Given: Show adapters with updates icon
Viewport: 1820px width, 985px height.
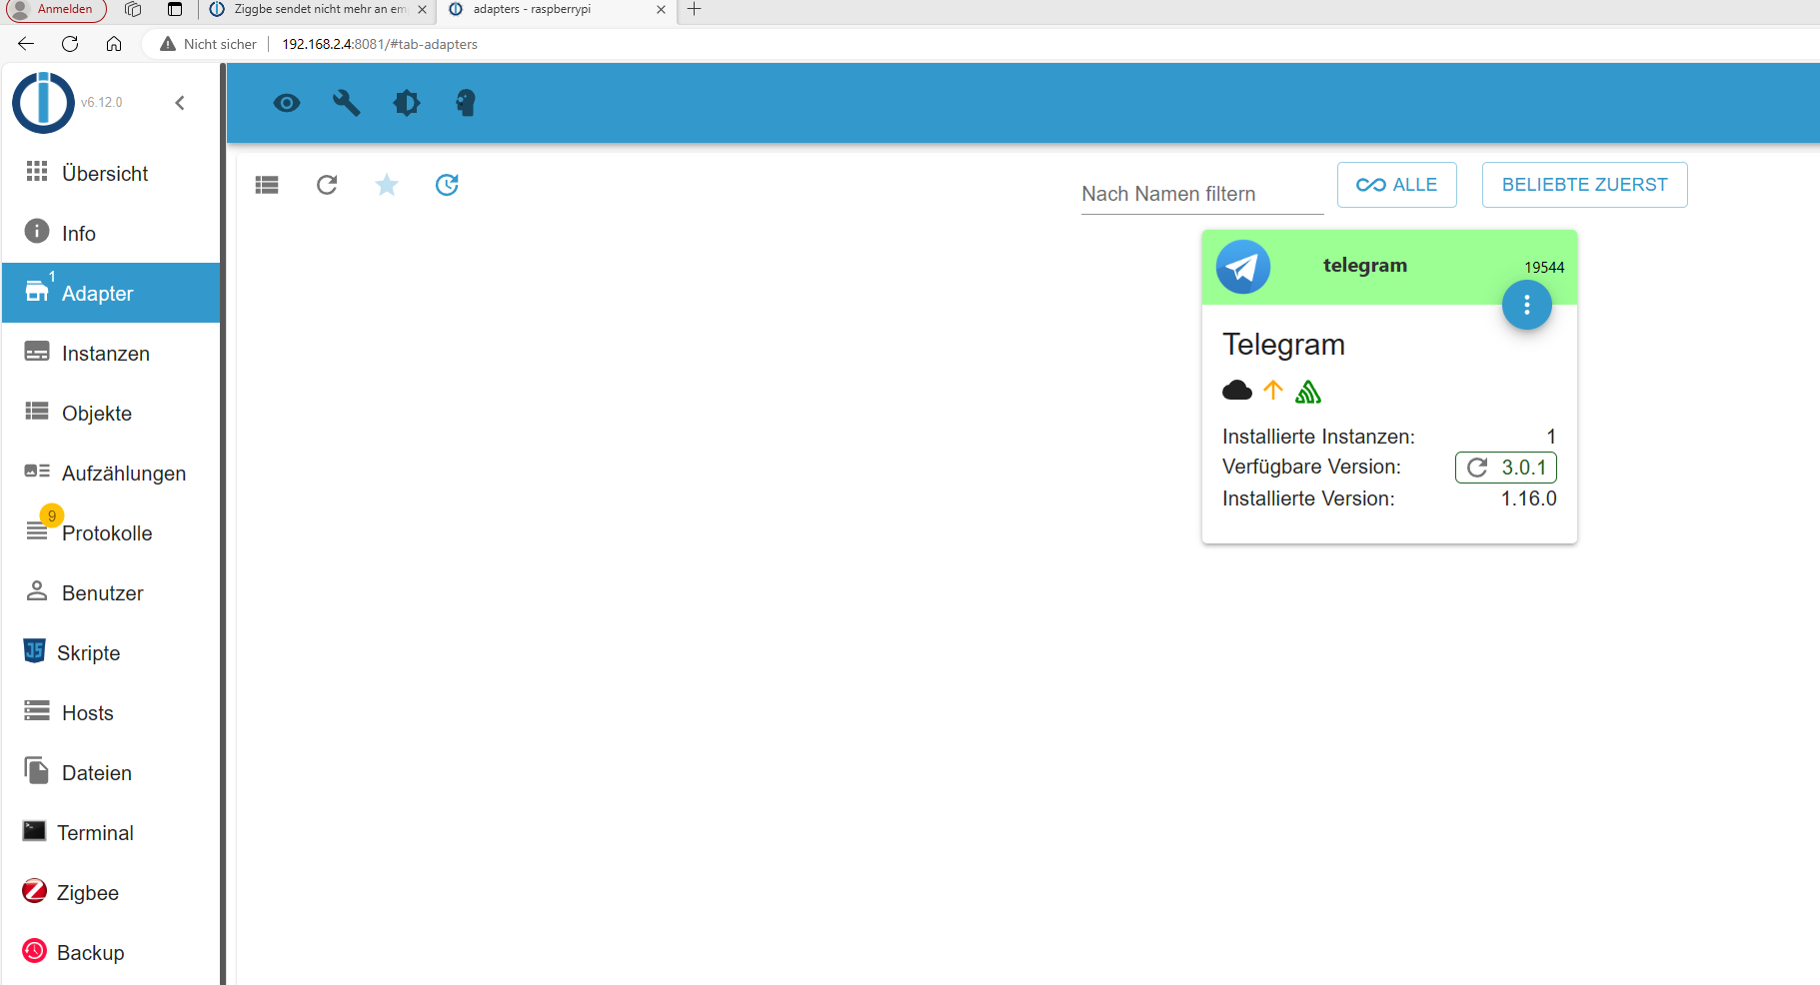Looking at the screenshot, I should point(447,185).
